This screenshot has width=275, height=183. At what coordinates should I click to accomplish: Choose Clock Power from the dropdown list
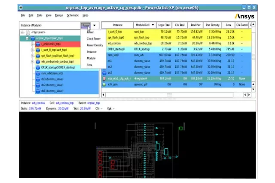[94, 39]
